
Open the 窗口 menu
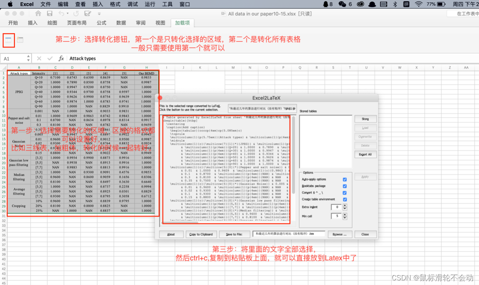(184, 4)
